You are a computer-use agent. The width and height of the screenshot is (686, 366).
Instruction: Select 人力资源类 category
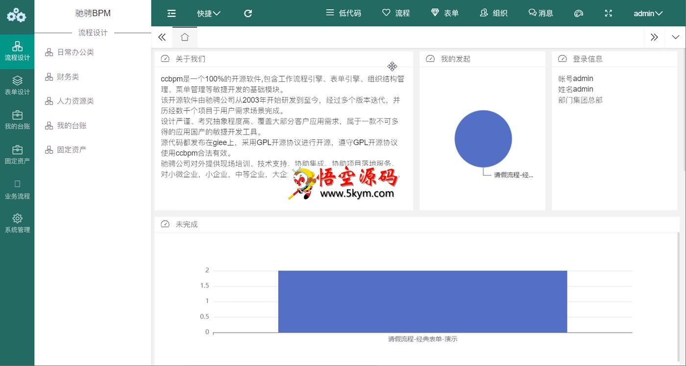tap(75, 101)
